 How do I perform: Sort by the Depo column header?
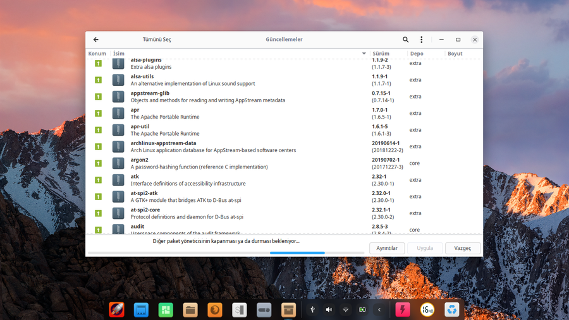point(417,54)
